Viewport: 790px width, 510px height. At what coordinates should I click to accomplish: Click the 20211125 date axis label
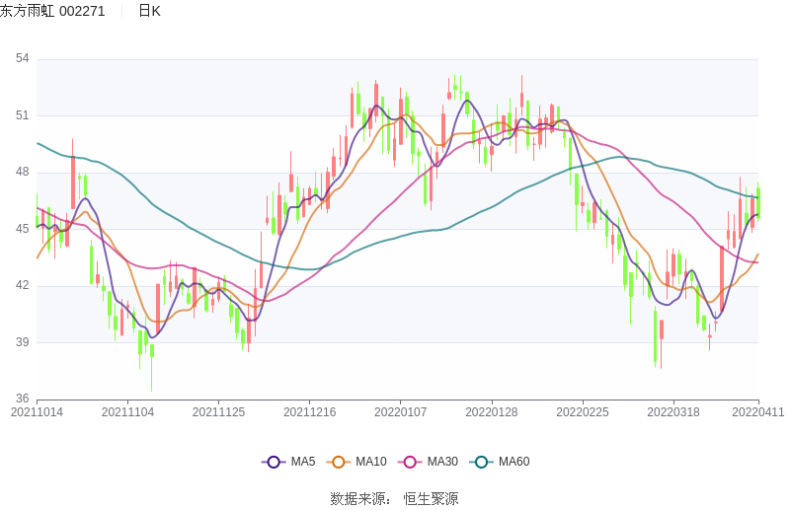pos(218,412)
